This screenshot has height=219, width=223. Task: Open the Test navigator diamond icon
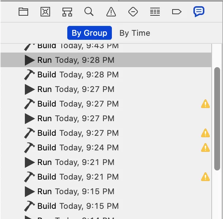[x=133, y=12]
